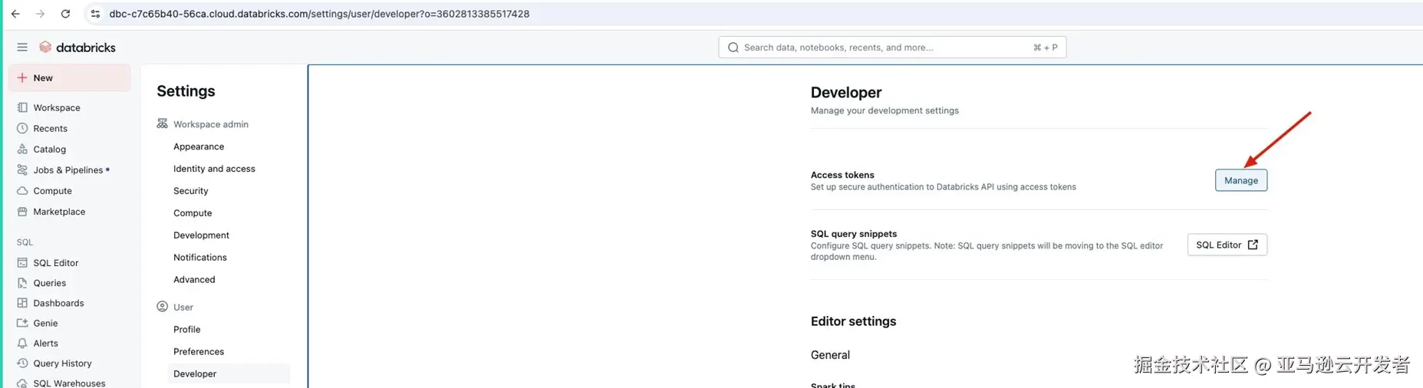The height and width of the screenshot is (388, 1423).
Task: Open Query History in sidebar
Action: 62,363
